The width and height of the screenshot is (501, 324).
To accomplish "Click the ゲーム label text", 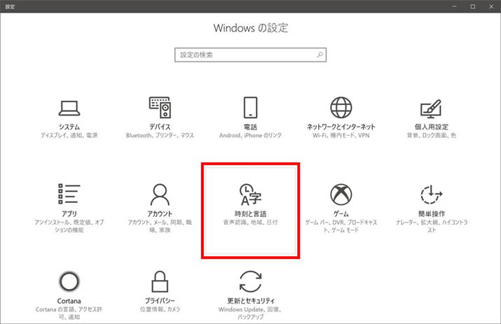I will (x=341, y=213).
